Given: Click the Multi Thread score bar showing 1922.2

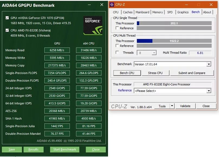Looking at the screenshot, I should click(174, 41).
